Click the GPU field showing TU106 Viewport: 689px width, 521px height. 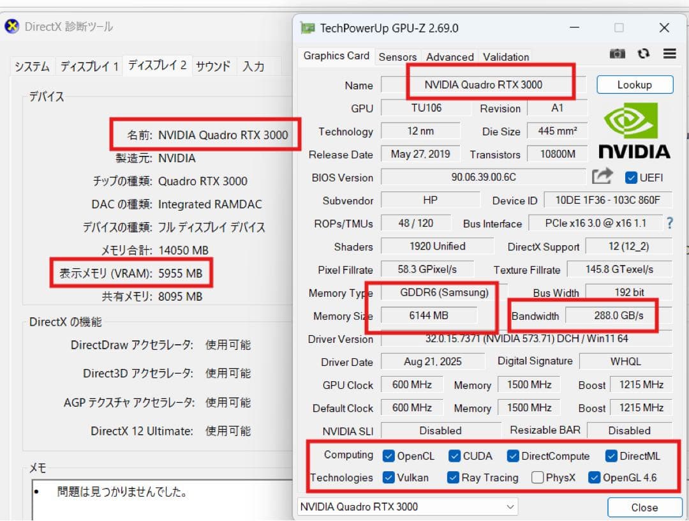tap(426, 108)
